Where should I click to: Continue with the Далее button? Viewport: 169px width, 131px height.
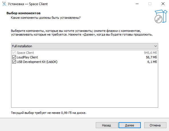point(130,125)
